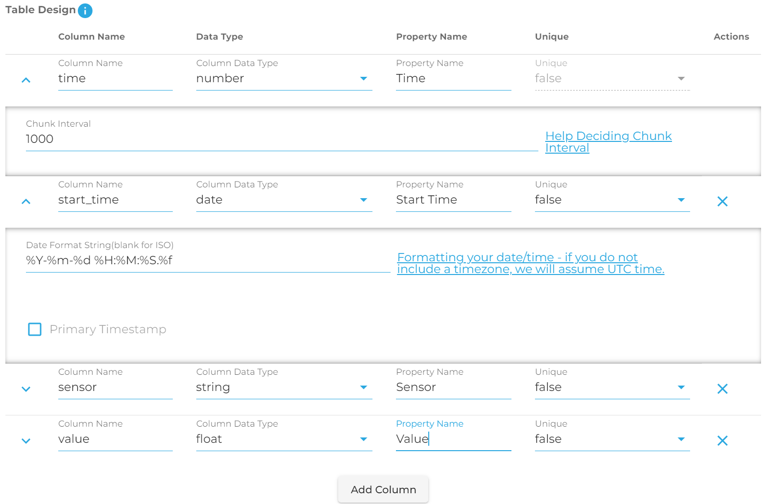Change the string data type dropdown
This screenshot has width=764, height=504.
[284, 388]
